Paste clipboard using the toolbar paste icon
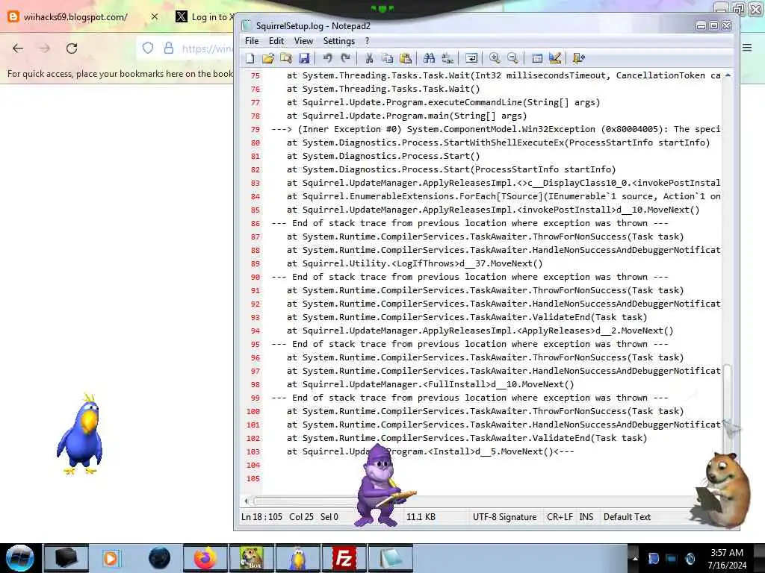Screen dimensions: 765x573 [406, 58]
